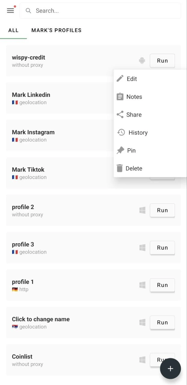Switch to the MARK'S PROFILES tab
Image resolution: width=187 pixels, height=385 pixels.
tap(56, 30)
